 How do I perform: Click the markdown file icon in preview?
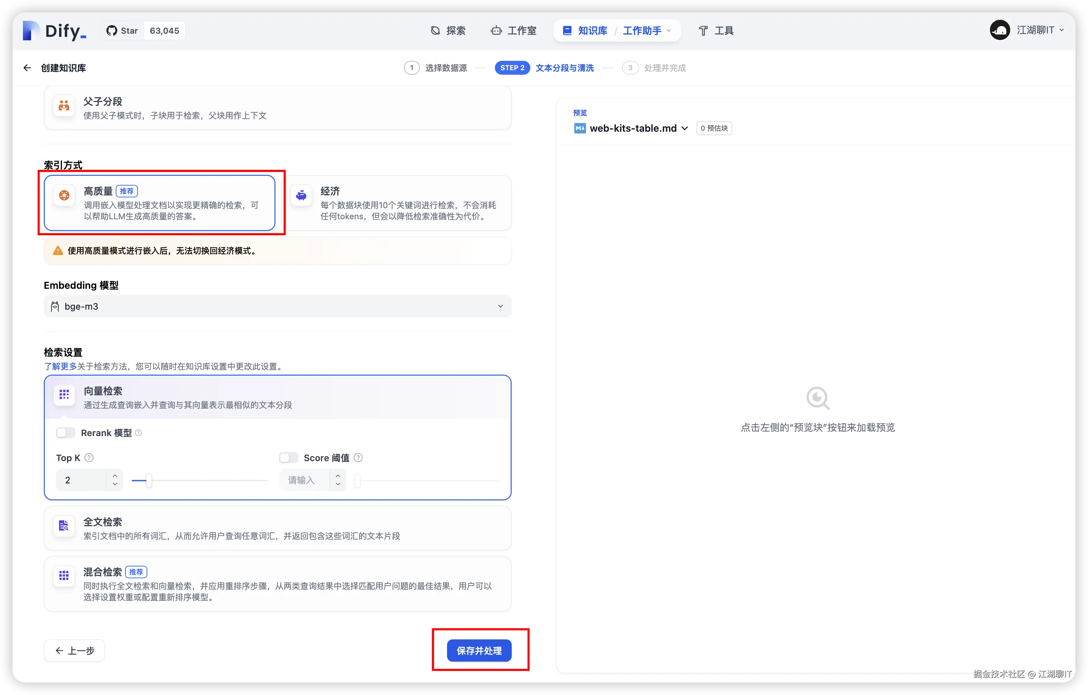[x=580, y=128]
